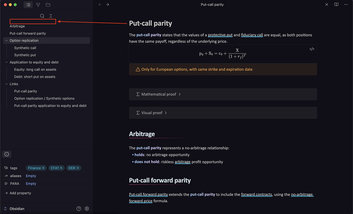Viewport: 353px width, 214px height.
Task: Open the file explorer folder icon
Action: [48, 4]
